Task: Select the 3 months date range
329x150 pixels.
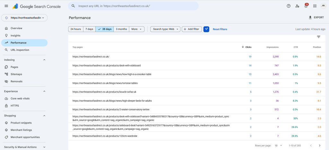Action: click(121, 29)
